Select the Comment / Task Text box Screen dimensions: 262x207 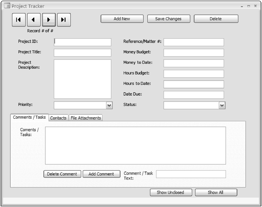191,174
